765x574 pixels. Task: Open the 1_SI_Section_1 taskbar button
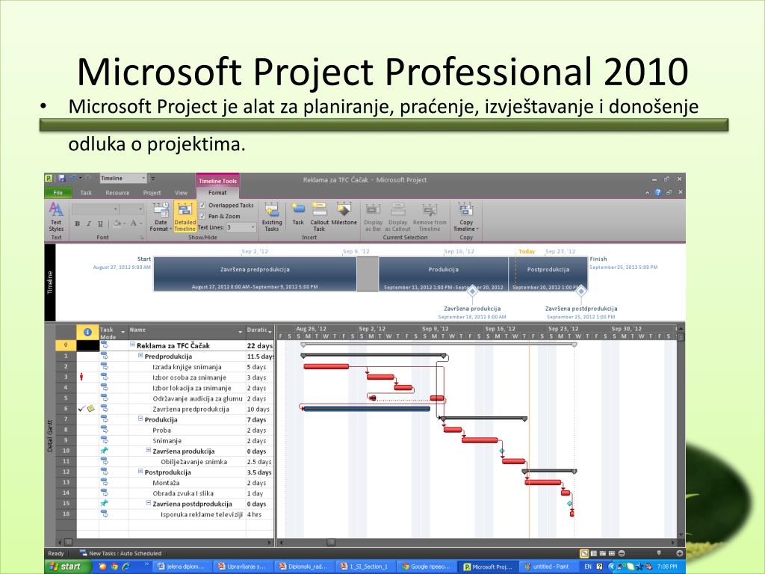[366, 567]
